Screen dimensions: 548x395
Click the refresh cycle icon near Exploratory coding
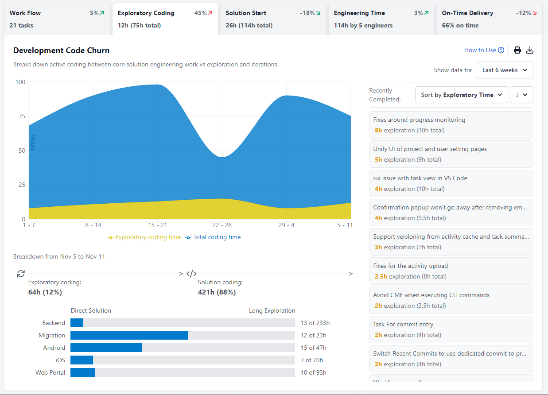click(20, 274)
